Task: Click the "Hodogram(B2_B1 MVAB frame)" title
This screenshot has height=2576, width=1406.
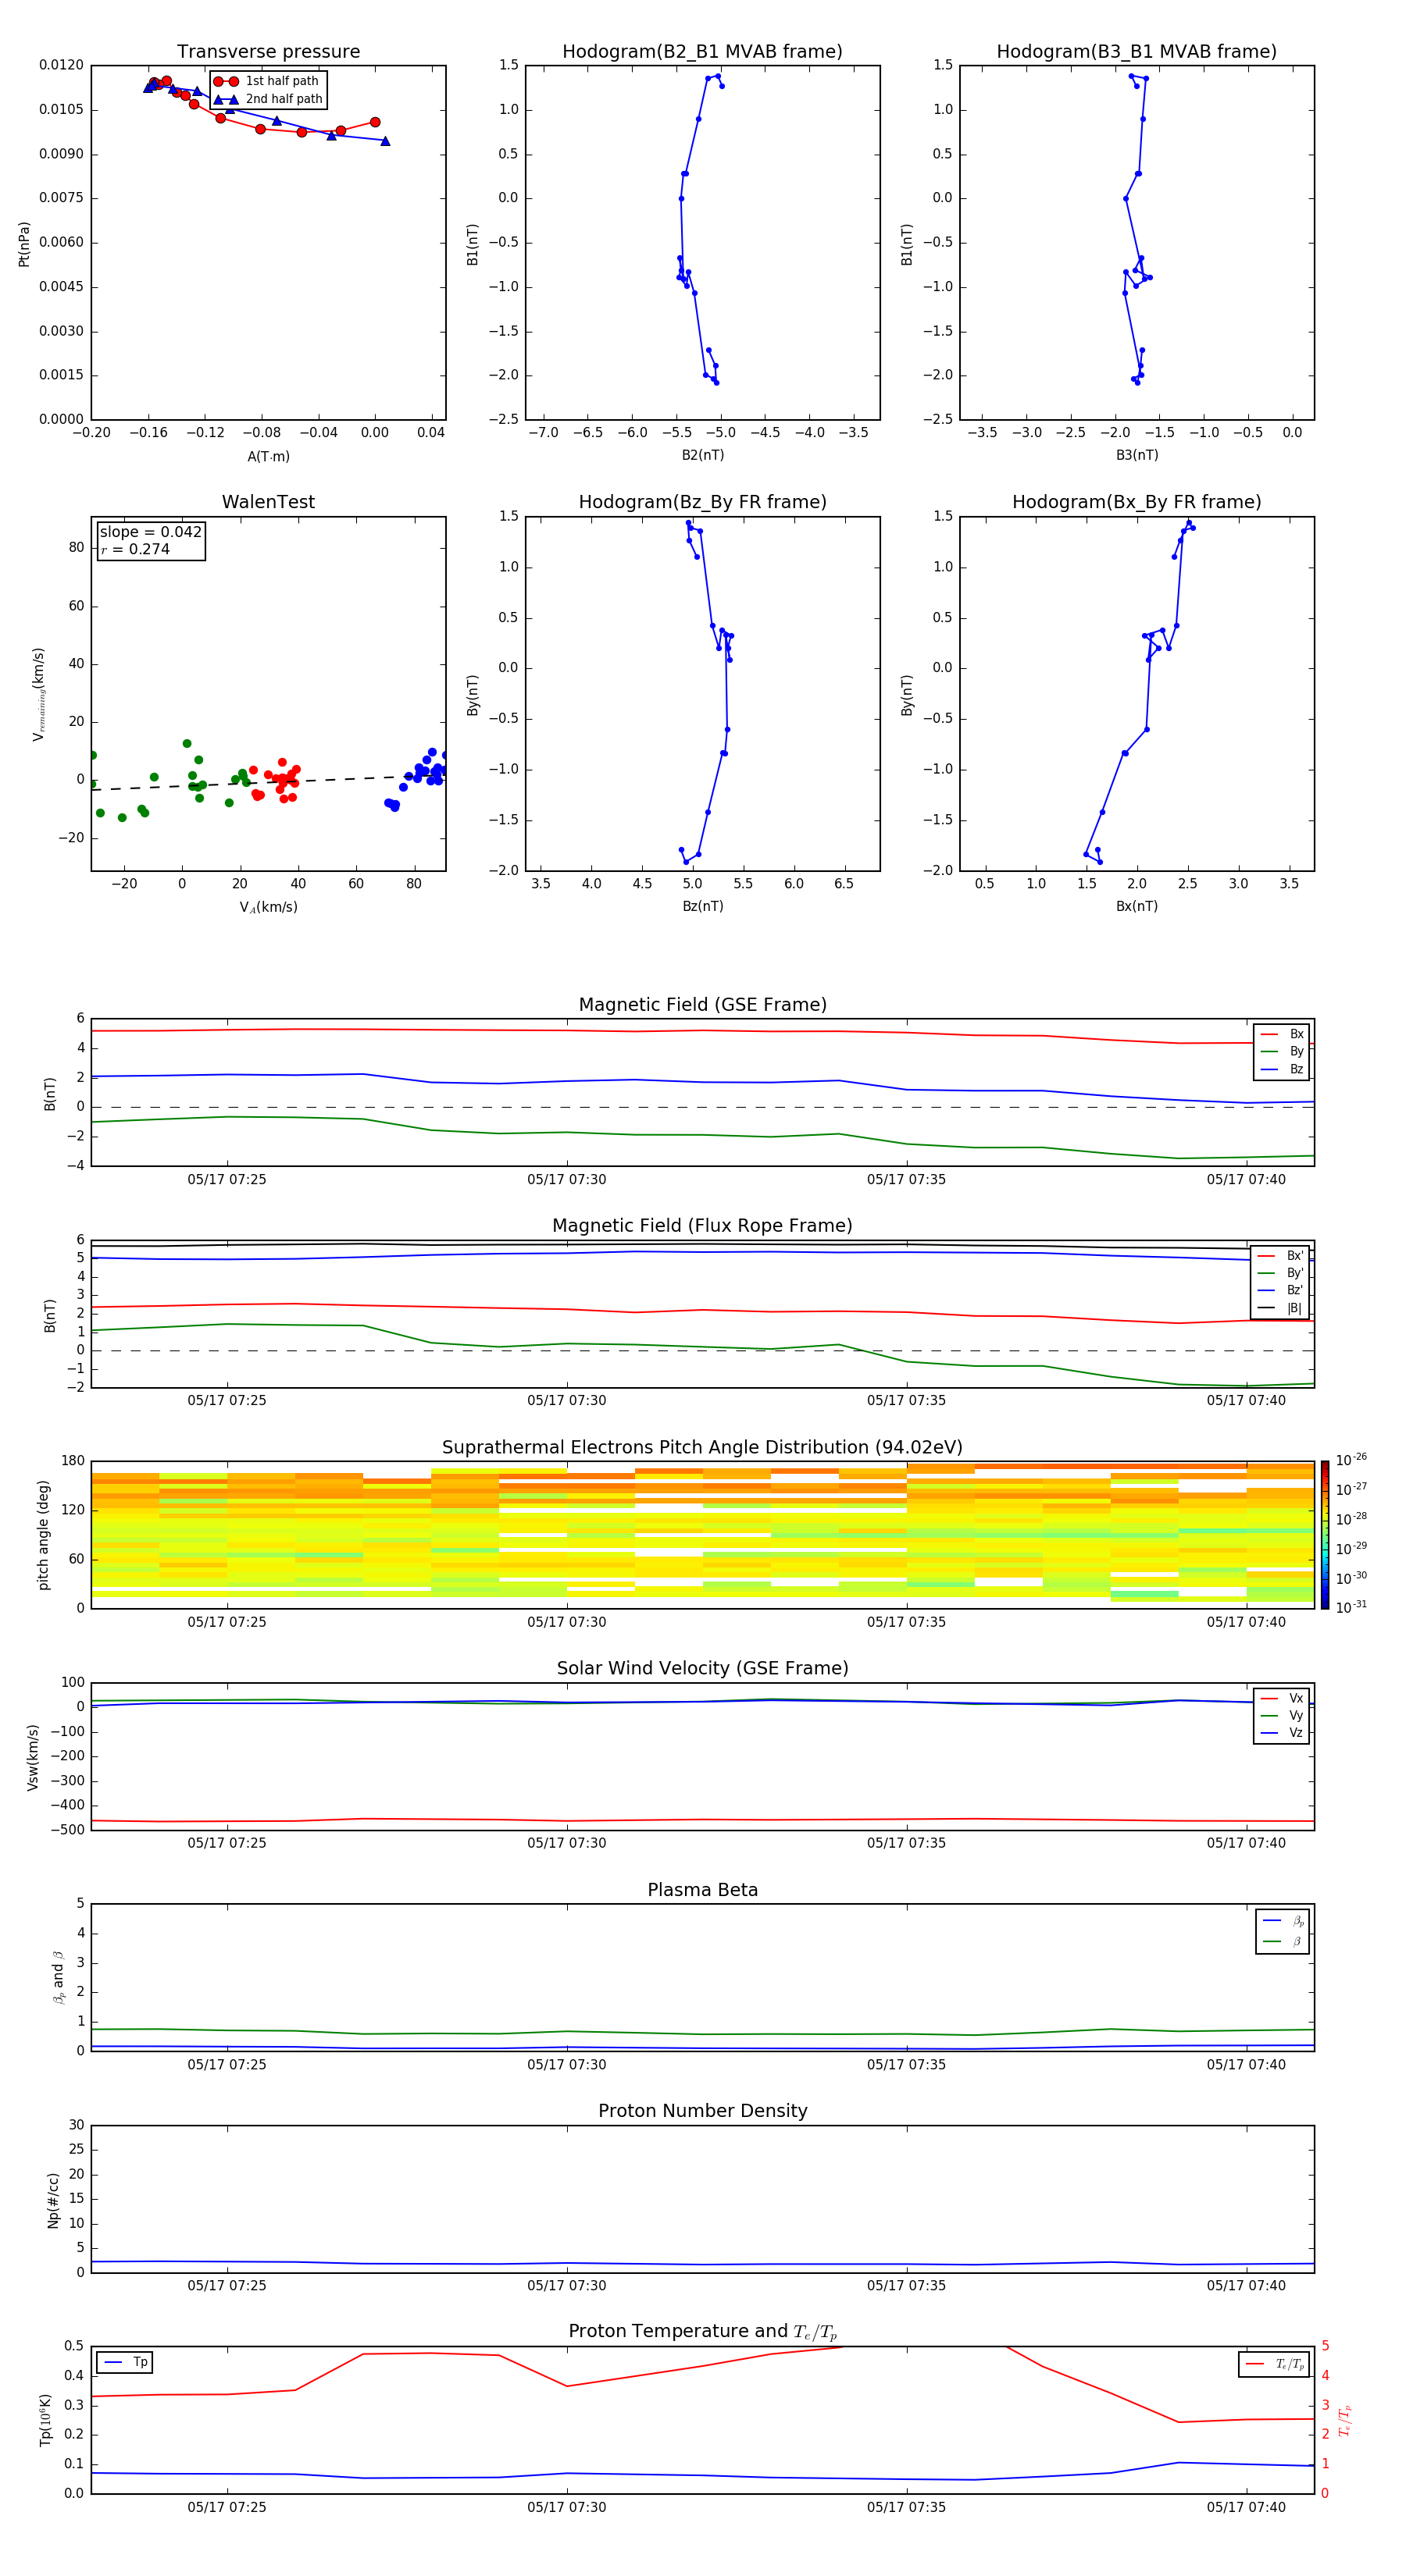Action: 702,52
